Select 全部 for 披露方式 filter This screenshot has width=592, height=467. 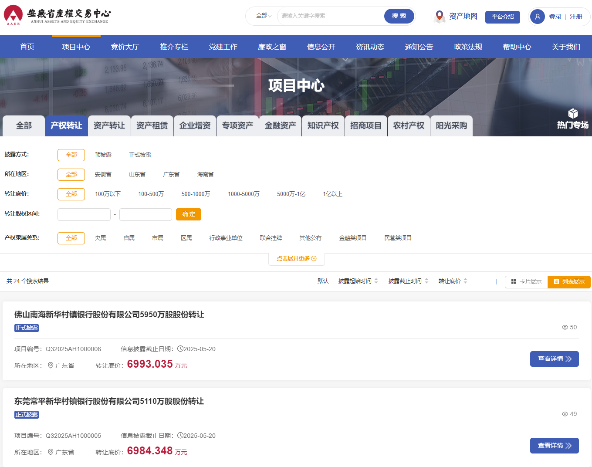click(71, 155)
